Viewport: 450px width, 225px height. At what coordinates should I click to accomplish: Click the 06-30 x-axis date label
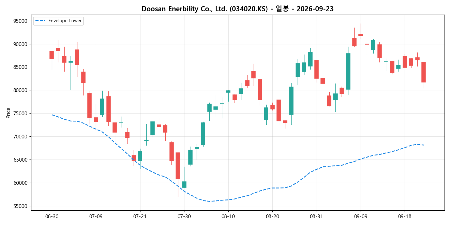(x=52, y=216)
